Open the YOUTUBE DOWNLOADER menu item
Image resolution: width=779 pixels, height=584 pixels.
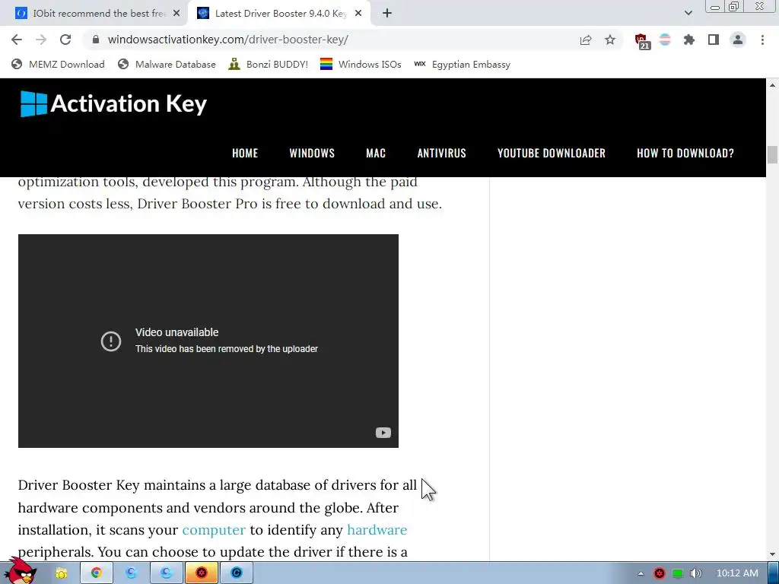tap(552, 153)
